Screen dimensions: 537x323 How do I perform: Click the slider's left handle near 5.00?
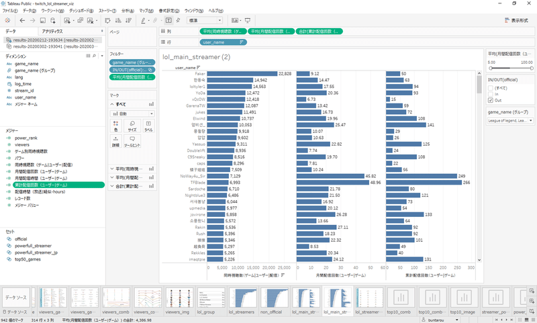click(490, 68)
